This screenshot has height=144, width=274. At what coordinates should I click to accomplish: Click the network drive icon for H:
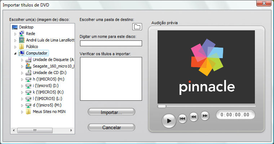tap(28, 79)
